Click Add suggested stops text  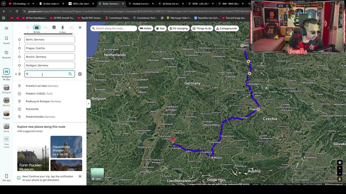coord(30,131)
